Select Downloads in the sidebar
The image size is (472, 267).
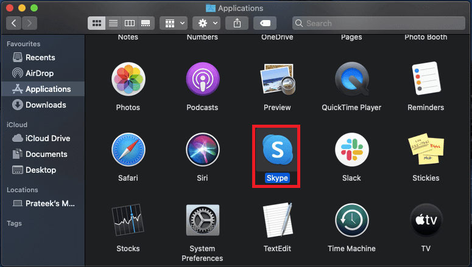point(46,105)
